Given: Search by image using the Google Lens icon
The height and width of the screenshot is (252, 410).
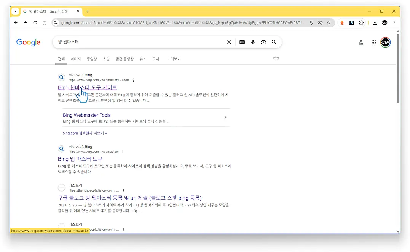Looking at the screenshot, I should (x=263, y=42).
